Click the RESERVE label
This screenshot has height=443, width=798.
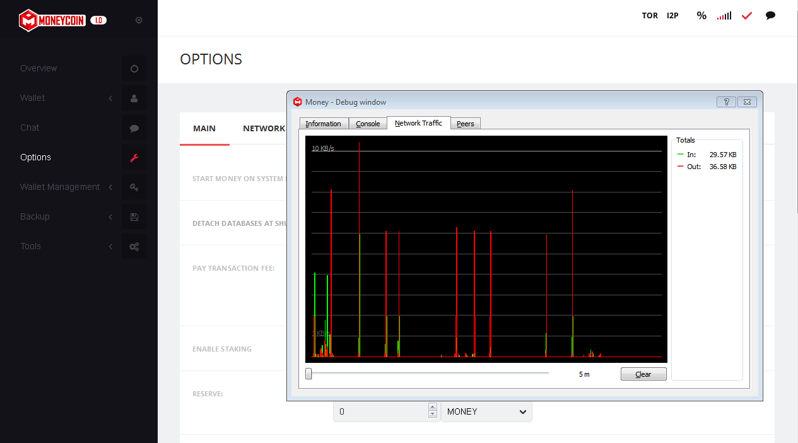(208, 394)
